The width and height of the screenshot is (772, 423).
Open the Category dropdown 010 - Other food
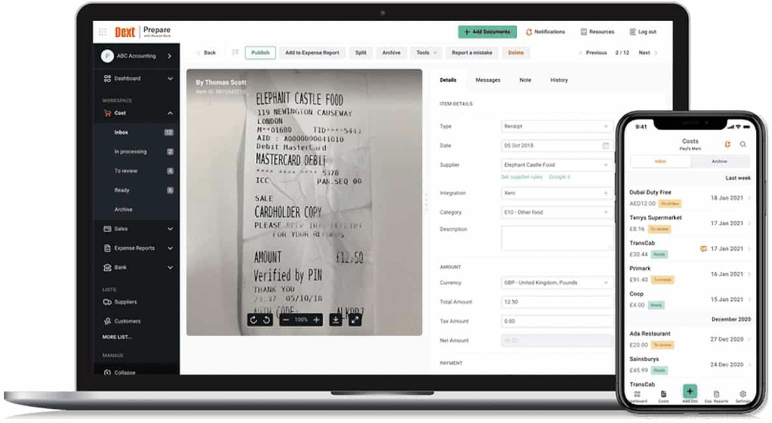point(556,212)
